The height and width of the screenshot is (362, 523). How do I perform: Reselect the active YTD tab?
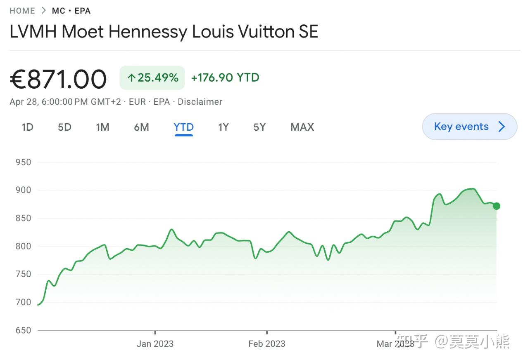(x=183, y=127)
